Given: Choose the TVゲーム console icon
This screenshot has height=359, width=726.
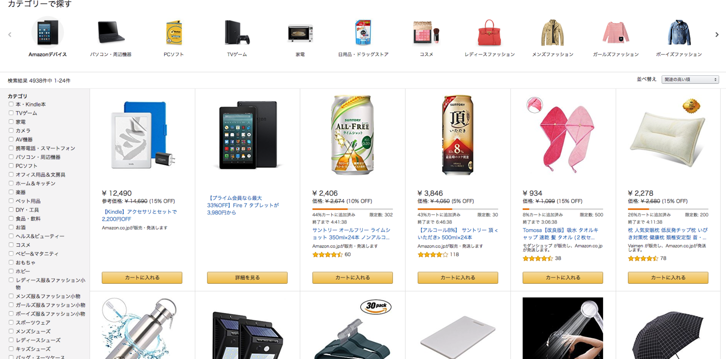Looking at the screenshot, I should (237, 33).
